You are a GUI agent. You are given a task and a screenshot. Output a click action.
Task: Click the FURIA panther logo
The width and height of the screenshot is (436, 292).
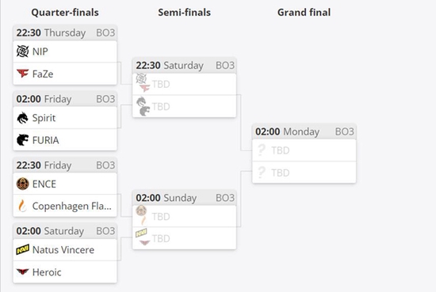pyautogui.click(x=22, y=140)
